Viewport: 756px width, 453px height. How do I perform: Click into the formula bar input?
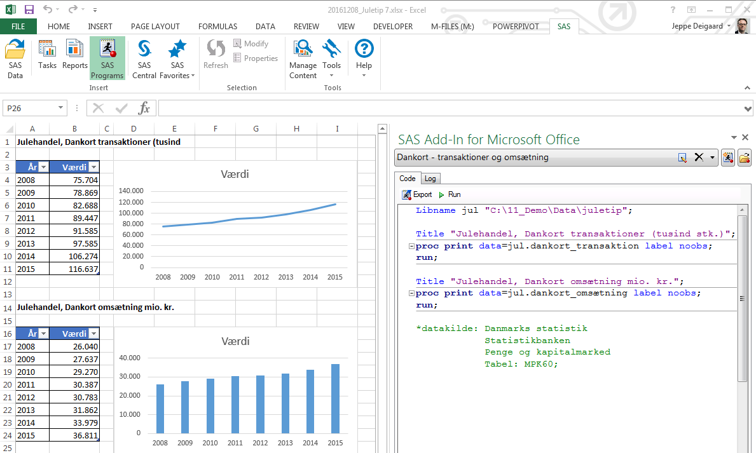pos(445,108)
